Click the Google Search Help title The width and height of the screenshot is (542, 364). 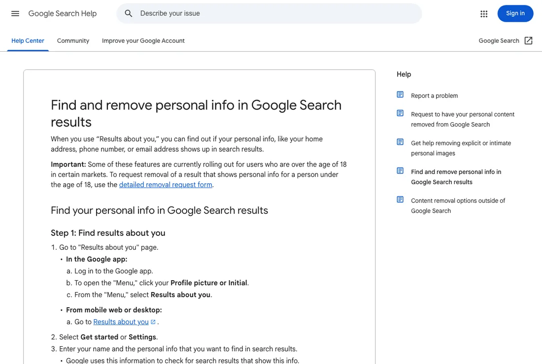click(63, 13)
